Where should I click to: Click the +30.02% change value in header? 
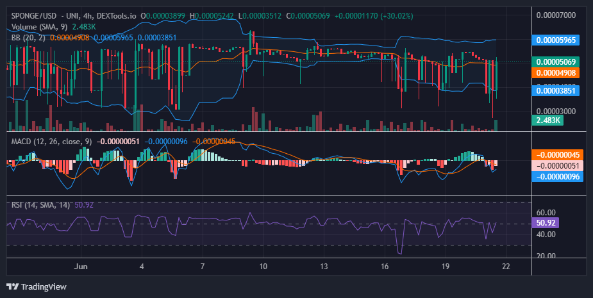[x=397, y=16]
